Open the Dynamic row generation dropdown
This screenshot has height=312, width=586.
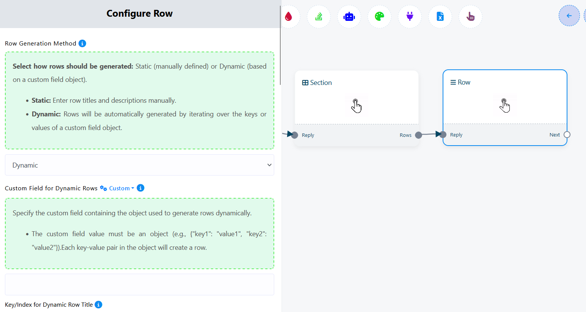[x=139, y=165]
